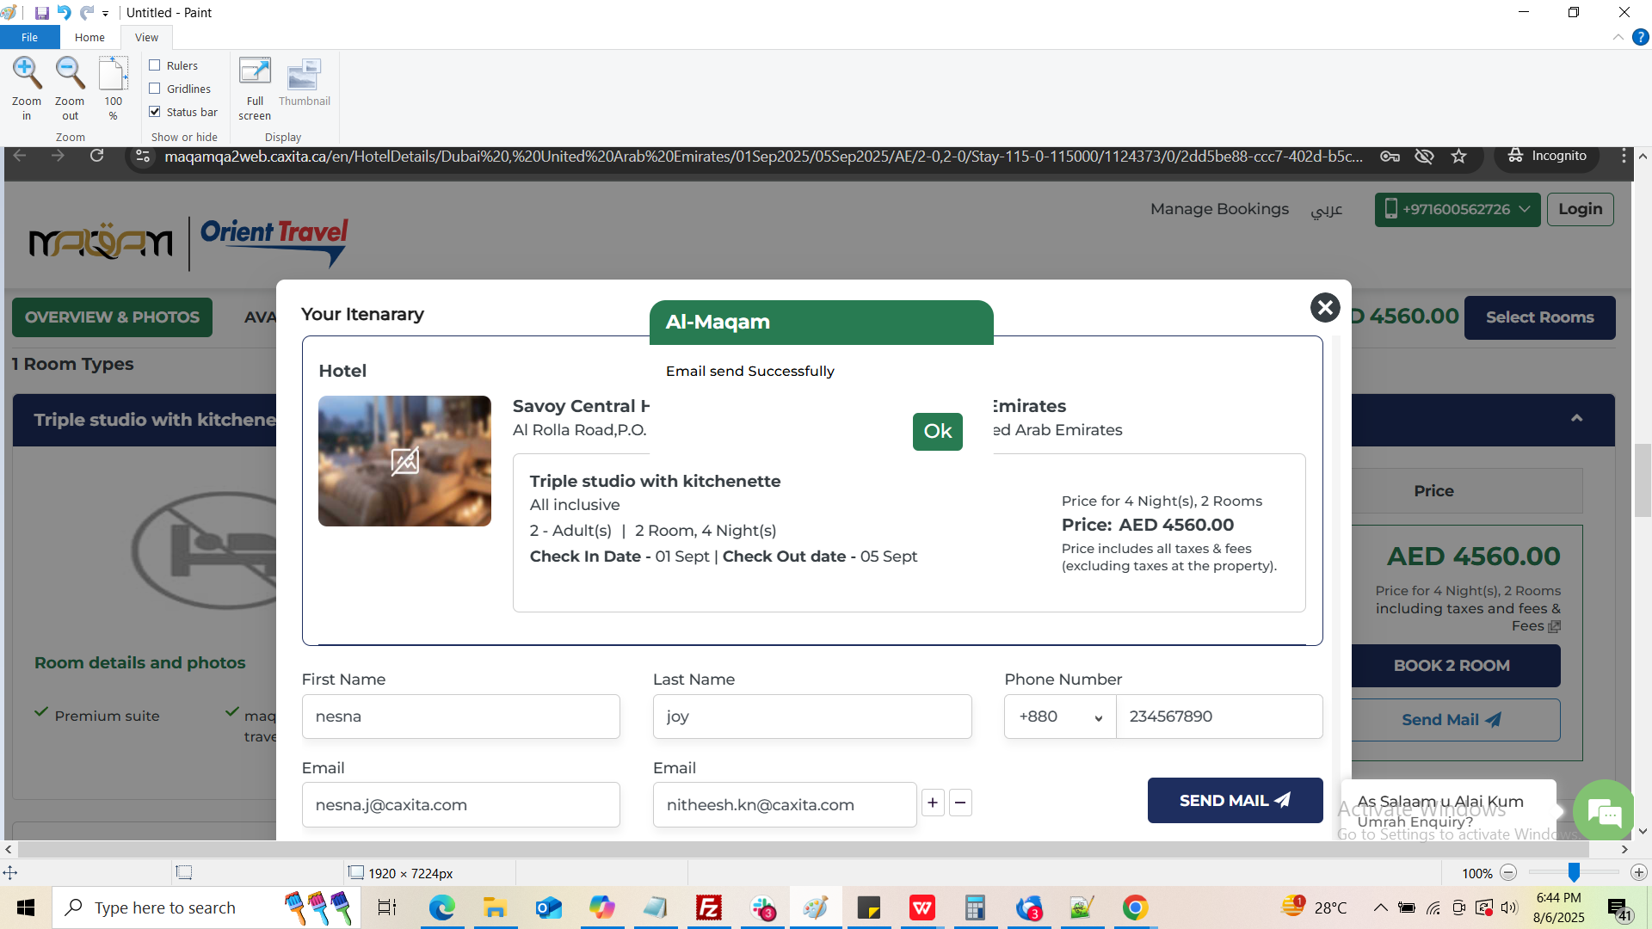Click the 100% zoom icon
Screen dimensions: 1652x929
tap(113, 75)
